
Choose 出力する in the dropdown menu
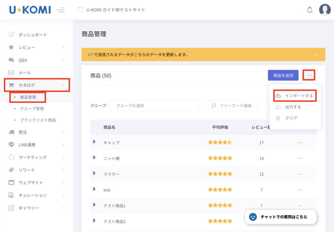click(x=293, y=107)
